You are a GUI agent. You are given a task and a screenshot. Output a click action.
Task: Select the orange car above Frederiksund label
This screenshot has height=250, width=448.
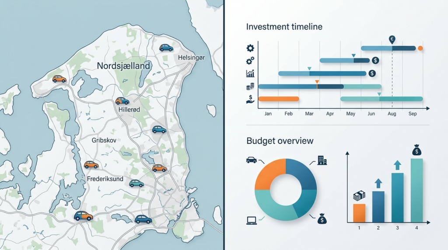[x=91, y=165]
